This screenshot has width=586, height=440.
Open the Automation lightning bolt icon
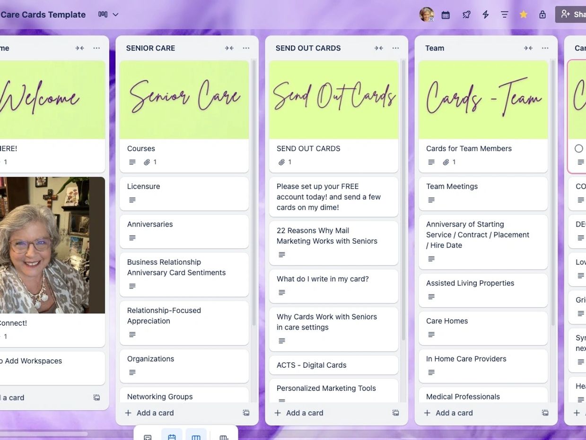point(485,15)
